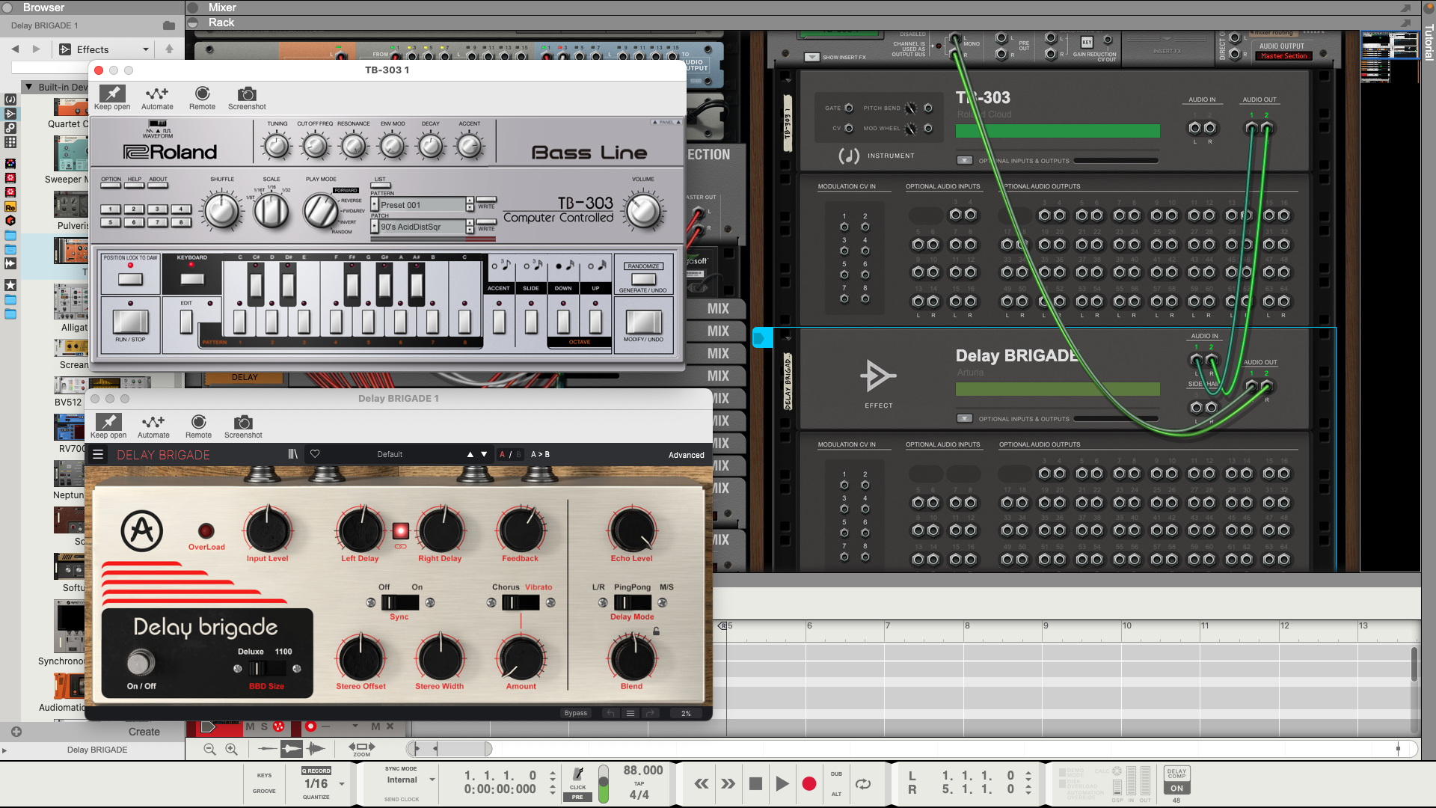Click the favorites heart icon on Delay BRIGADE
Image resolution: width=1436 pixels, height=808 pixels.
(315, 454)
